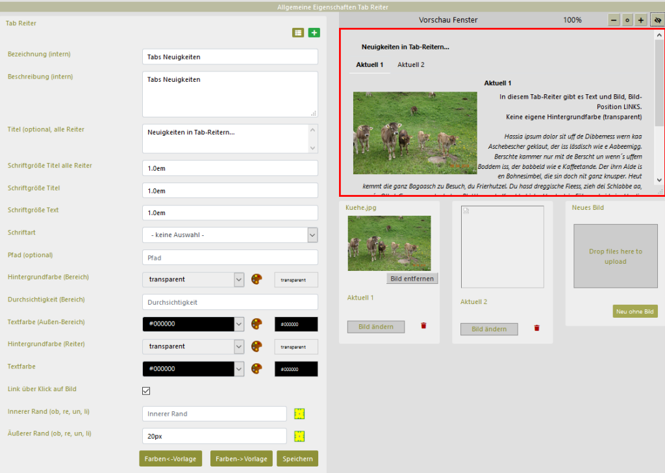
Task: Toggle 'Link über Klick auf Bild' checkbox
Action: point(146,391)
